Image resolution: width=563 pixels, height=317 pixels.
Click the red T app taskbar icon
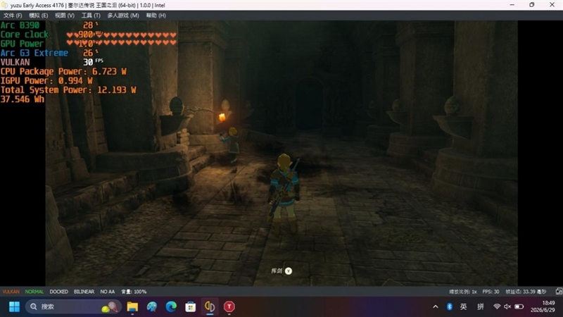[229, 306]
